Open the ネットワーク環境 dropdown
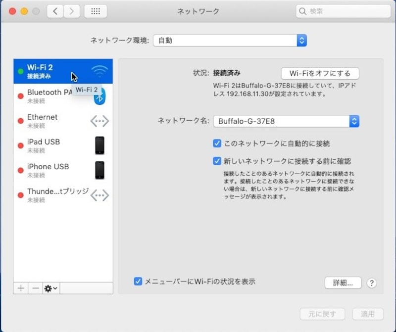 [302, 41]
